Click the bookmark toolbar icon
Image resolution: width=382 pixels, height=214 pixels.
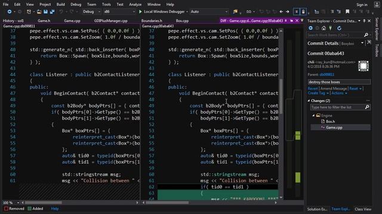[x=347, y=12]
